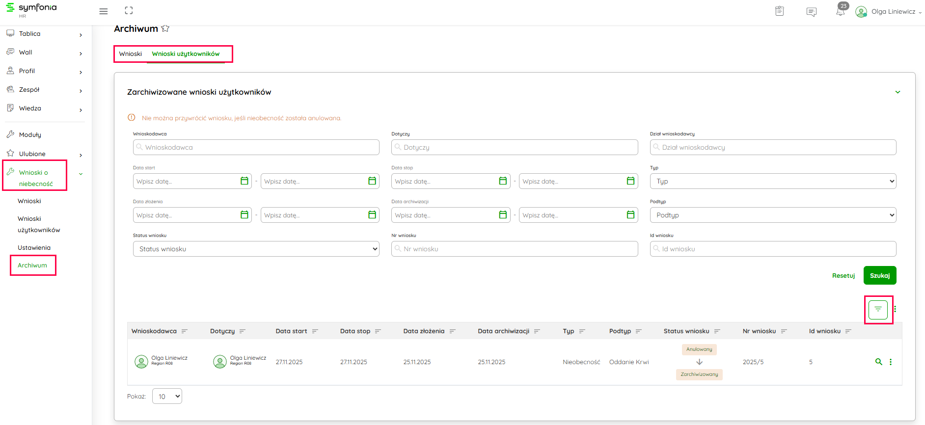Click the Resetuj link

tap(843, 275)
